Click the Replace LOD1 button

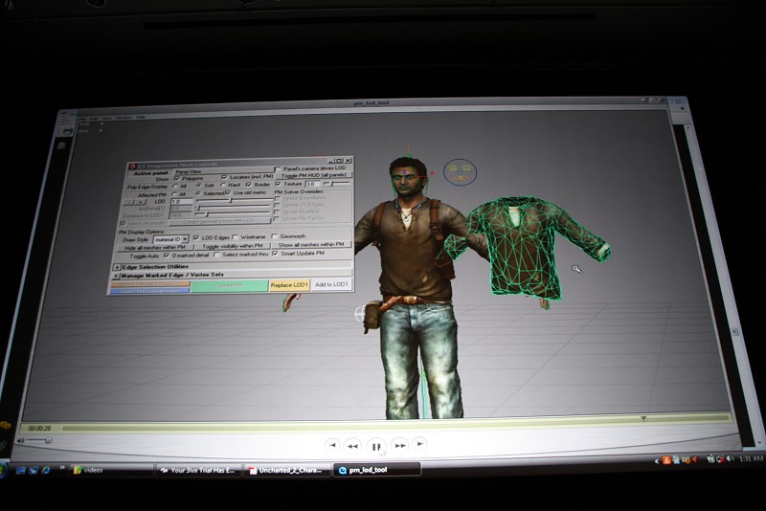tap(290, 285)
